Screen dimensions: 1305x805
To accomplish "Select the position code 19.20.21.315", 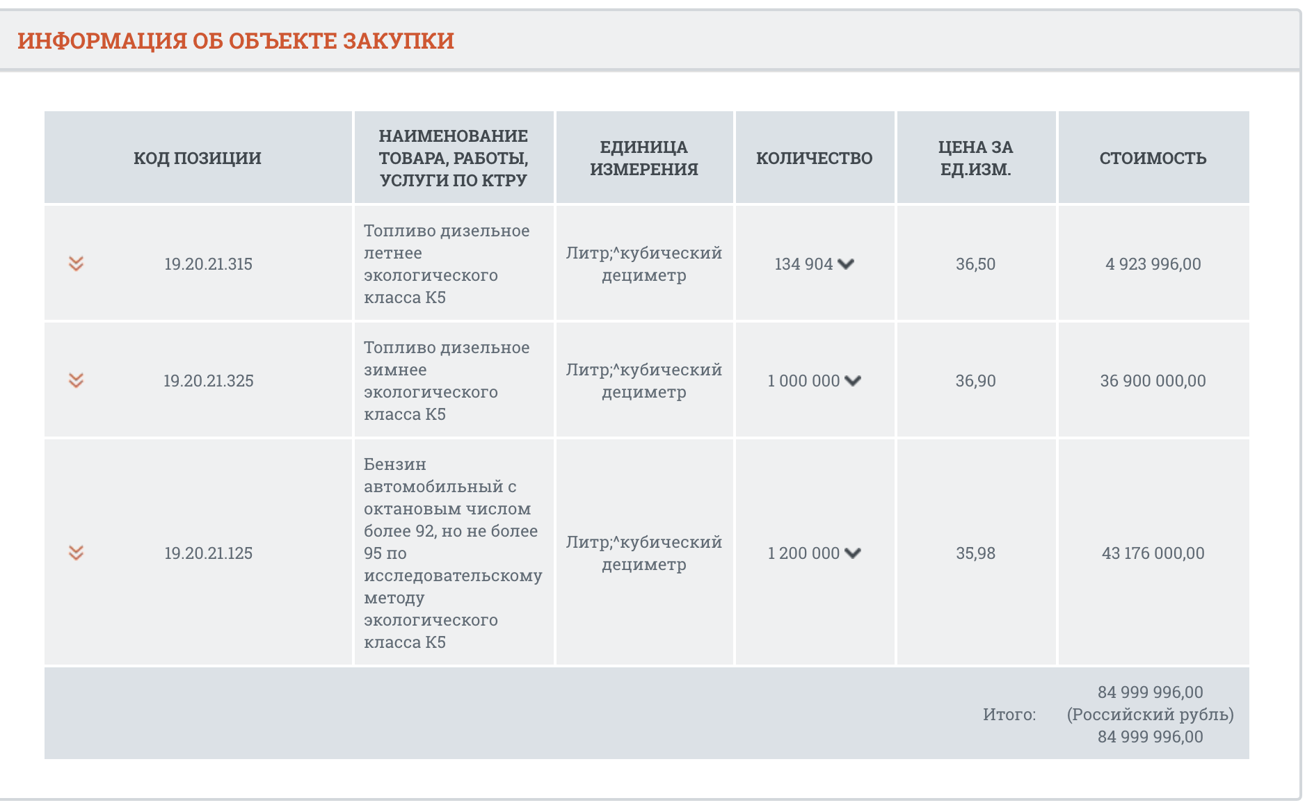I will [x=208, y=264].
